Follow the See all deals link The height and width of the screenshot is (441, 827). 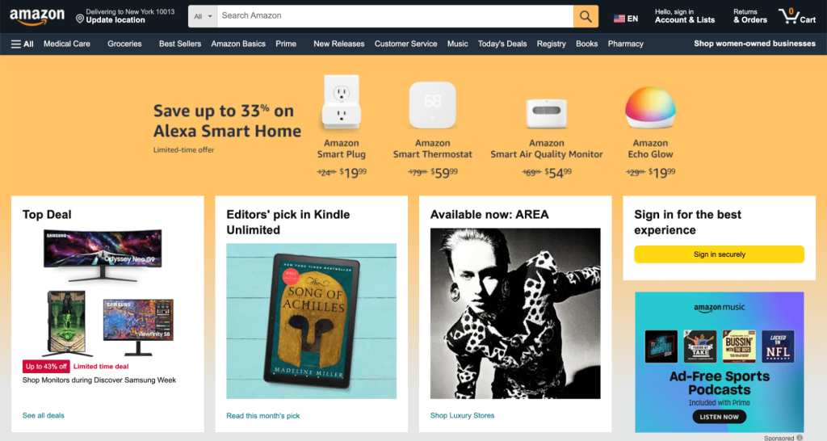point(44,415)
